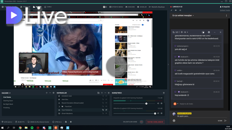Lock the FaceCam folder
Viewport: 232px width, 130px height.
click(103, 107)
